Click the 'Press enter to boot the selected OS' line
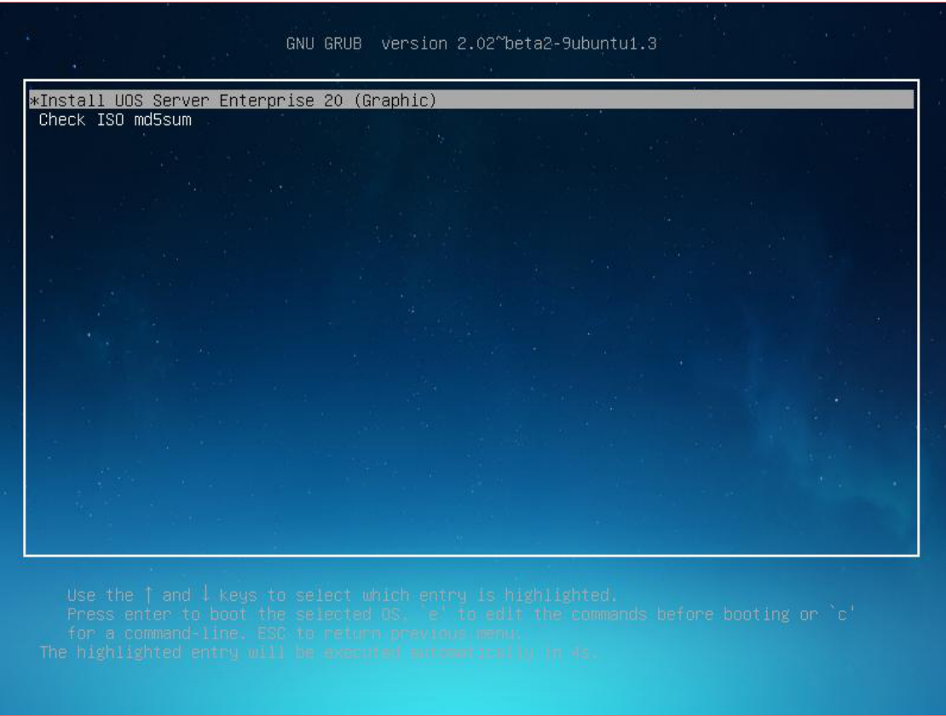This screenshot has height=716, width=946. tap(461, 614)
